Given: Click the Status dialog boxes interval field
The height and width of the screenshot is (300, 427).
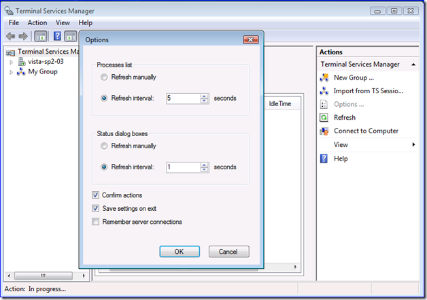Looking at the screenshot, I should 184,167.
